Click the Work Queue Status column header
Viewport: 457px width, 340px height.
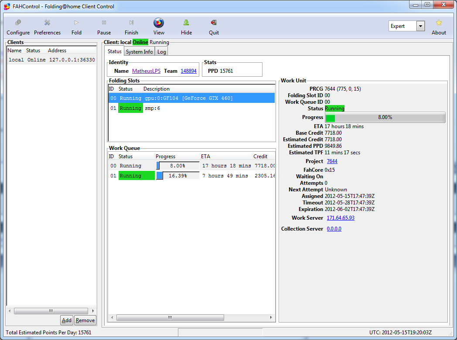click(136, 156)
